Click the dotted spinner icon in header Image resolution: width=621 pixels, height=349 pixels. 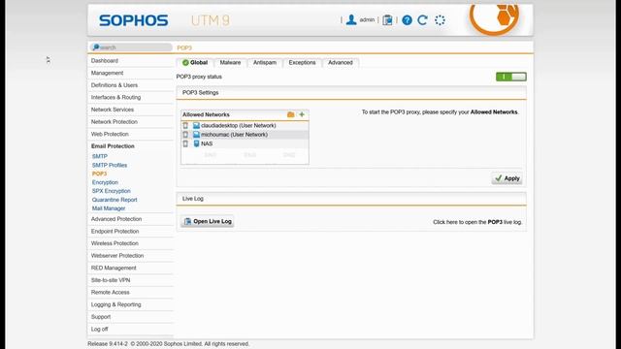click(440, 19)
